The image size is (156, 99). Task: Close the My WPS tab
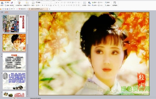click(27, 9)
